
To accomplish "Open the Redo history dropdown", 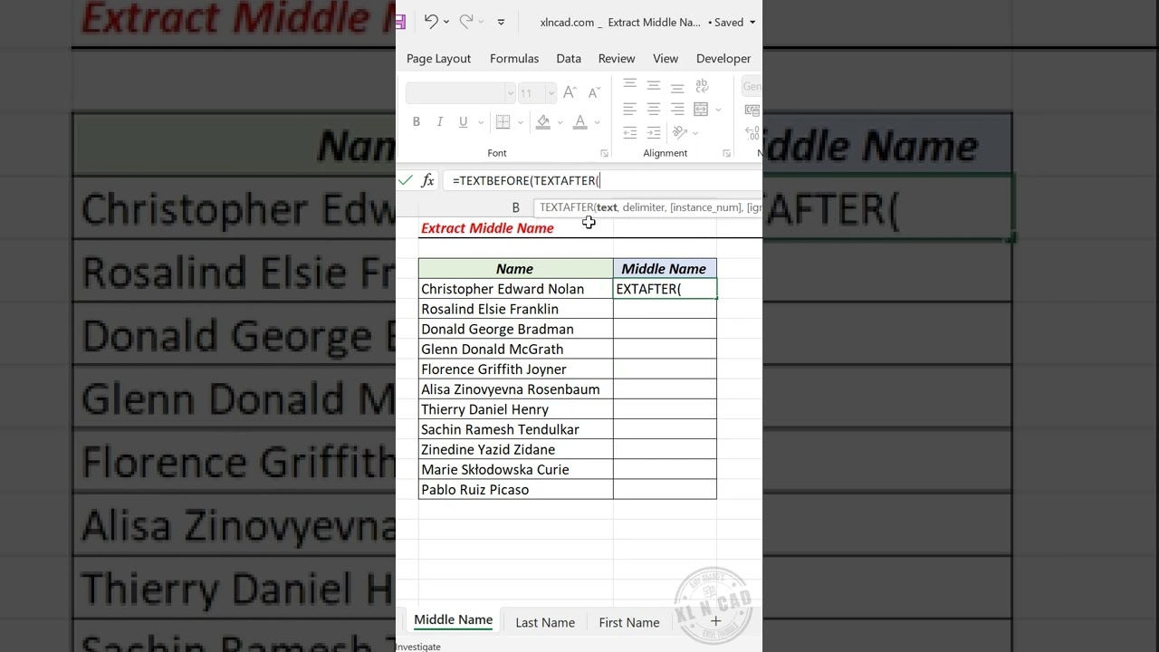I will 481,23.
